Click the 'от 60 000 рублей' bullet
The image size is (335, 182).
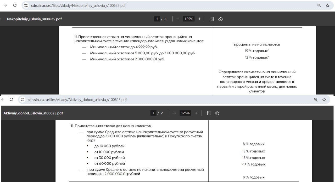pos(110,164)
